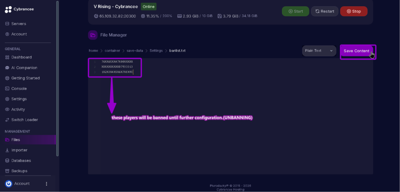Click the 2.93 GiB memory value
This screenshot has width=400, height=192.
point(191,16)
